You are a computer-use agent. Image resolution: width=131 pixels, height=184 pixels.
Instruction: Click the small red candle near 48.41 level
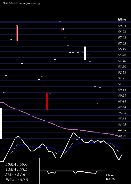tap(97, 103)
